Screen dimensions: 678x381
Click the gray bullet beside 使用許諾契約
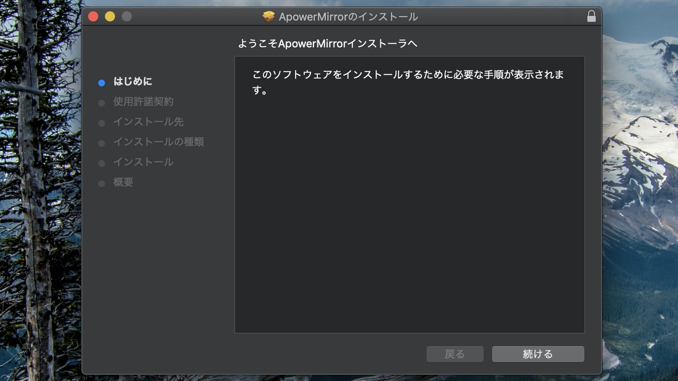[102, 103]
